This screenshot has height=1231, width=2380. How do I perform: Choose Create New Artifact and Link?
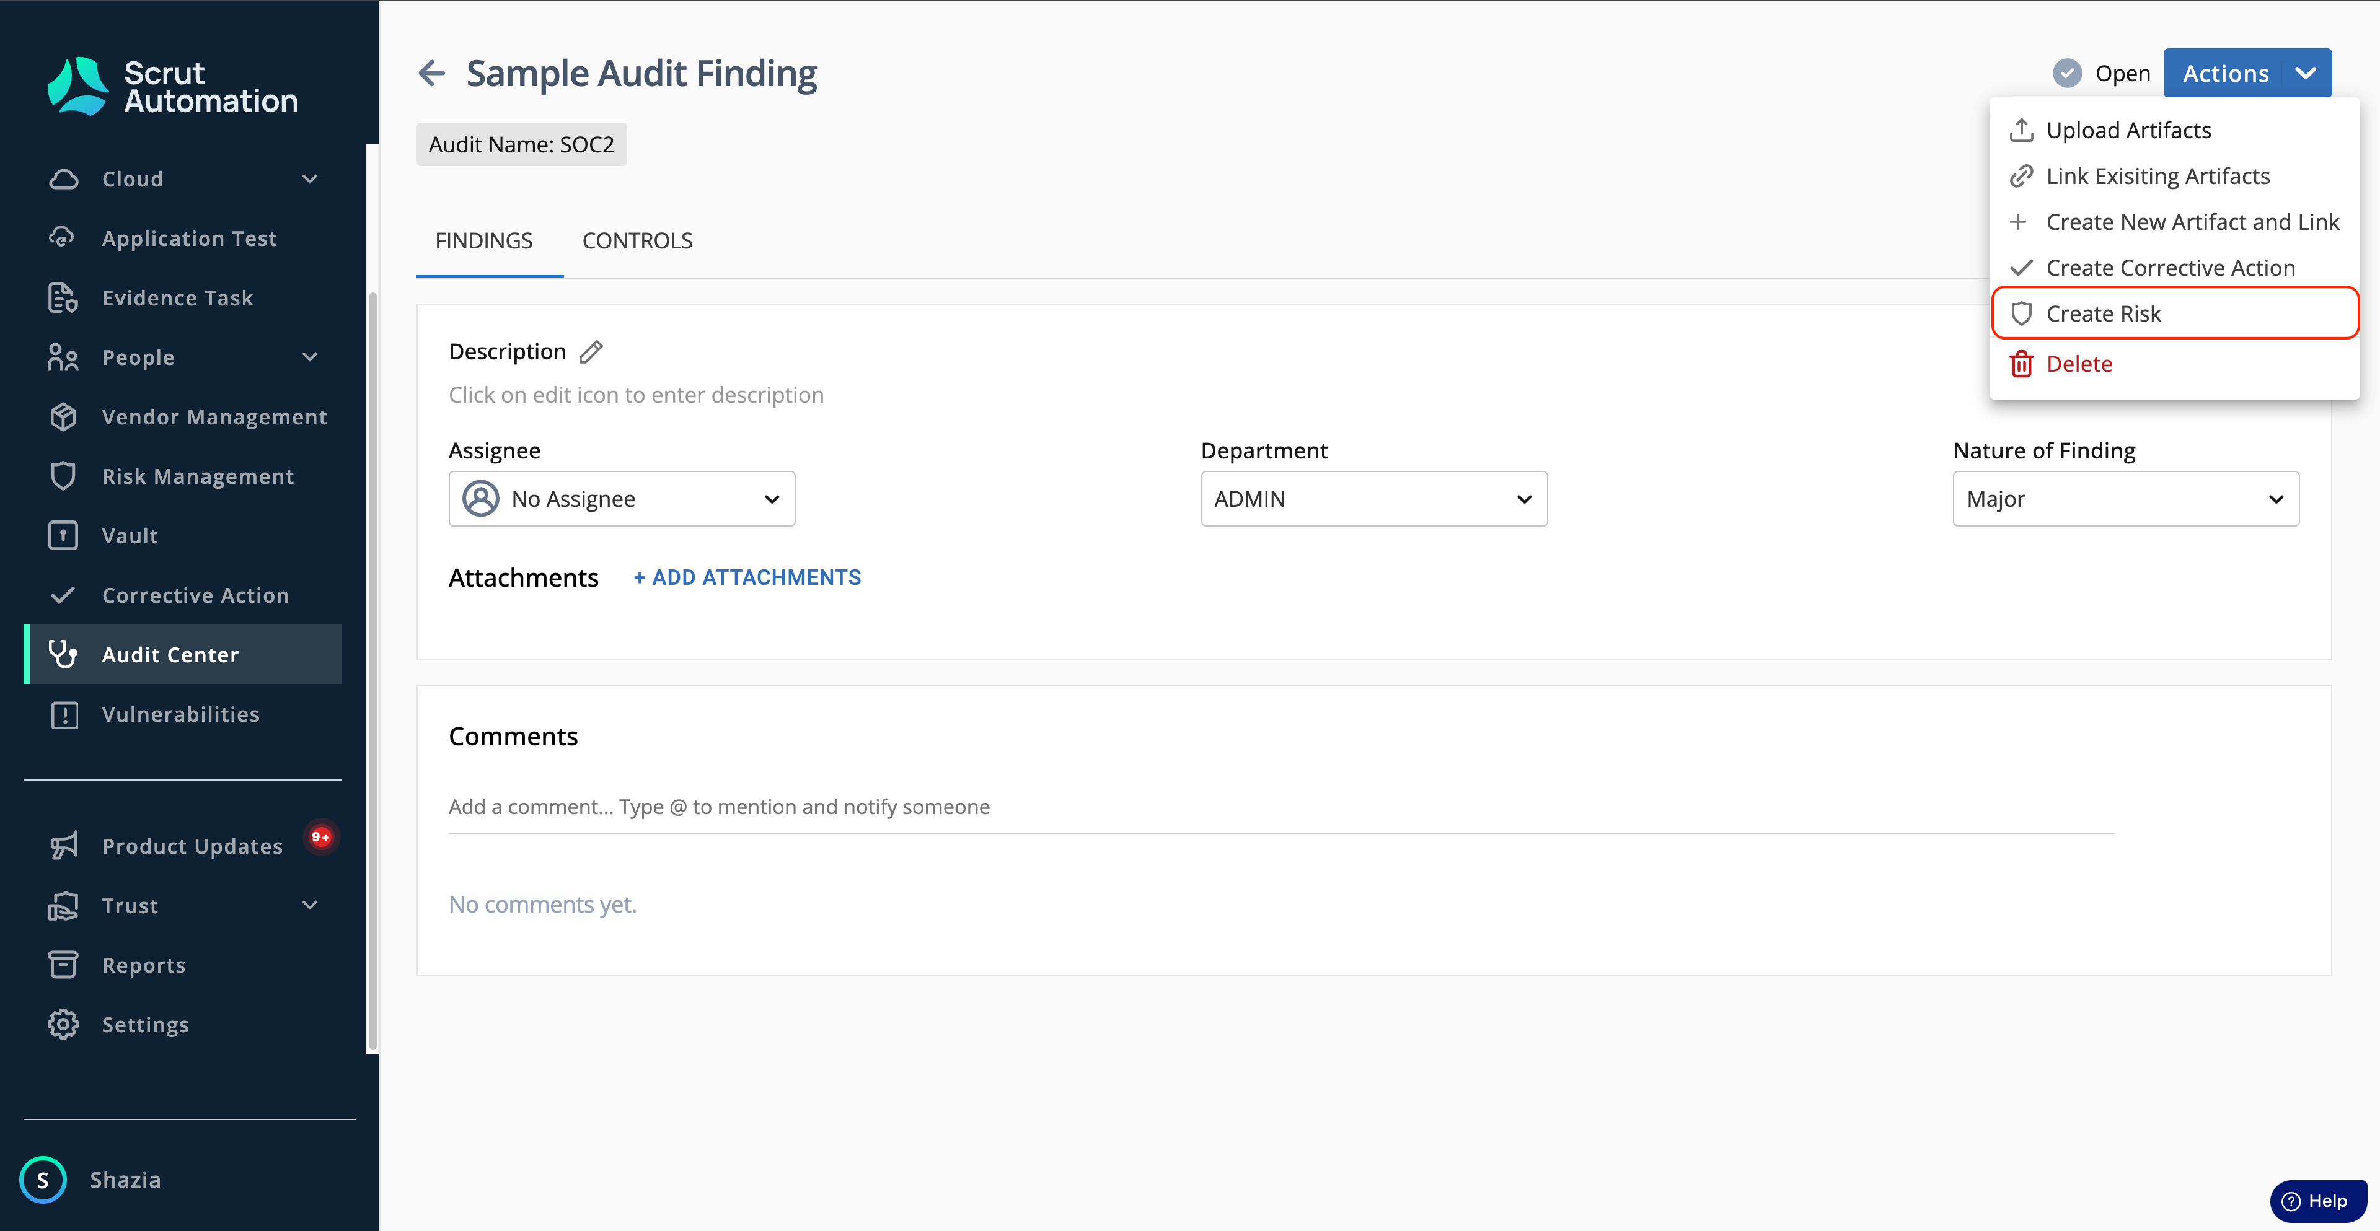[x=2174, y=222]
